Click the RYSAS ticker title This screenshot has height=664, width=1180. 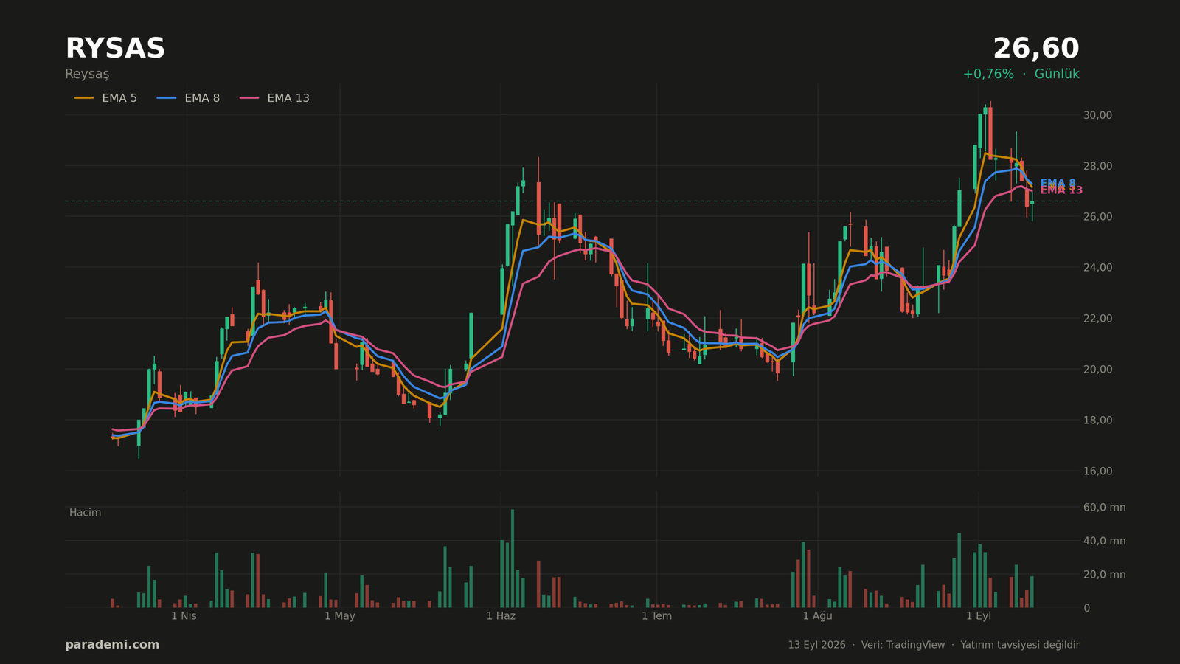tap(115, 49)
